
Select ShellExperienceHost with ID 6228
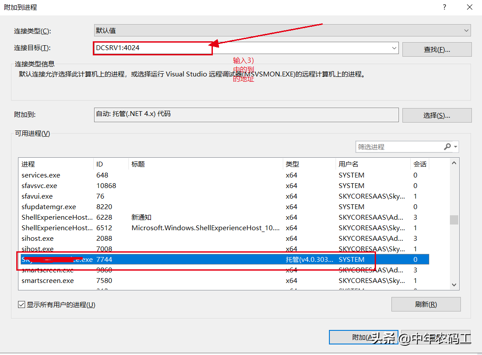click(224, 217)
